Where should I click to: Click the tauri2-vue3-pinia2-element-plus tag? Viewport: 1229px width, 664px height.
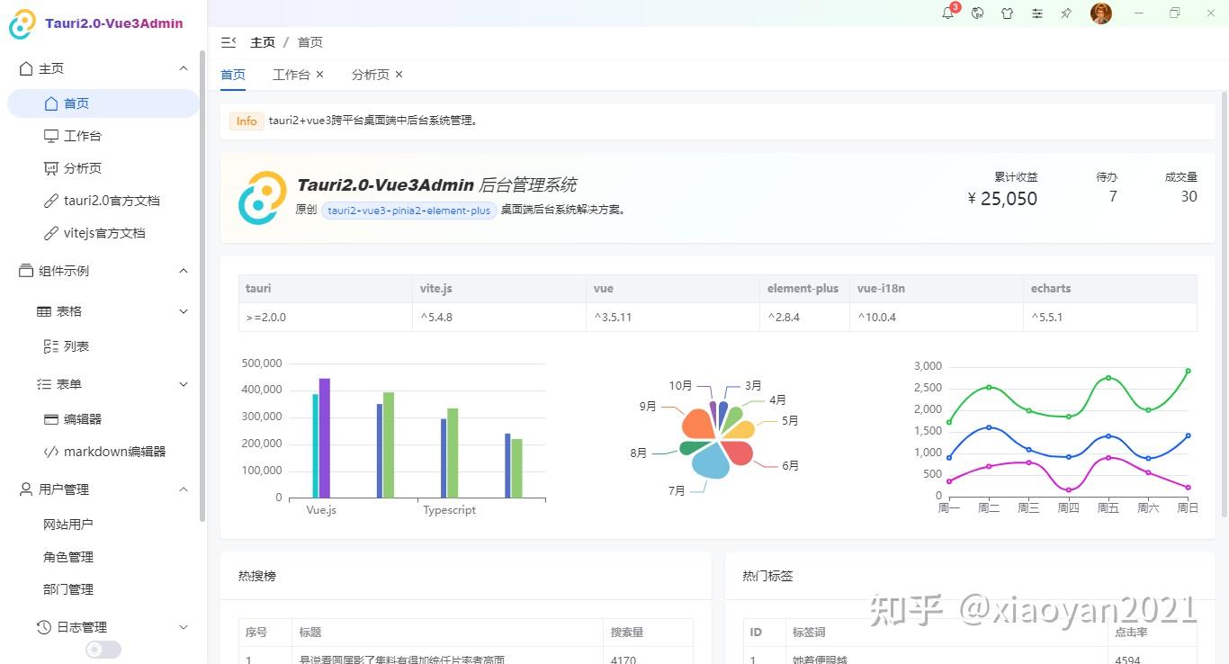click(x=409, y=210)
